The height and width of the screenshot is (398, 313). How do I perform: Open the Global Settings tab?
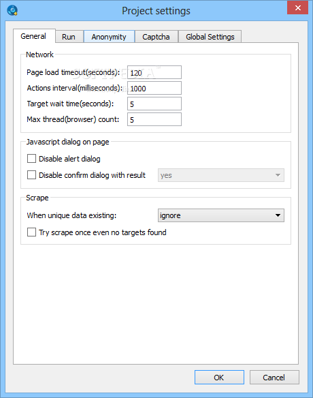(x=210, y=37)
